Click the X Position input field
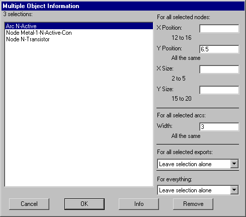 (x=219, y=29)
